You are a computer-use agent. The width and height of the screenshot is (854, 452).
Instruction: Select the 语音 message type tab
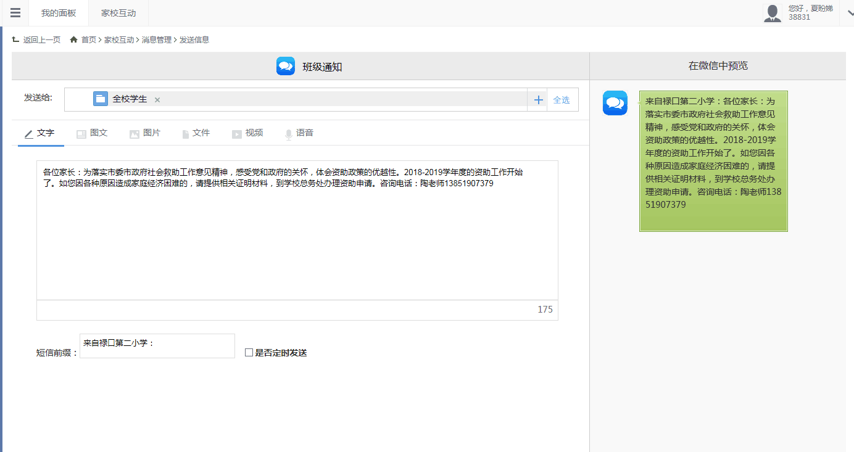pos(299,133)
